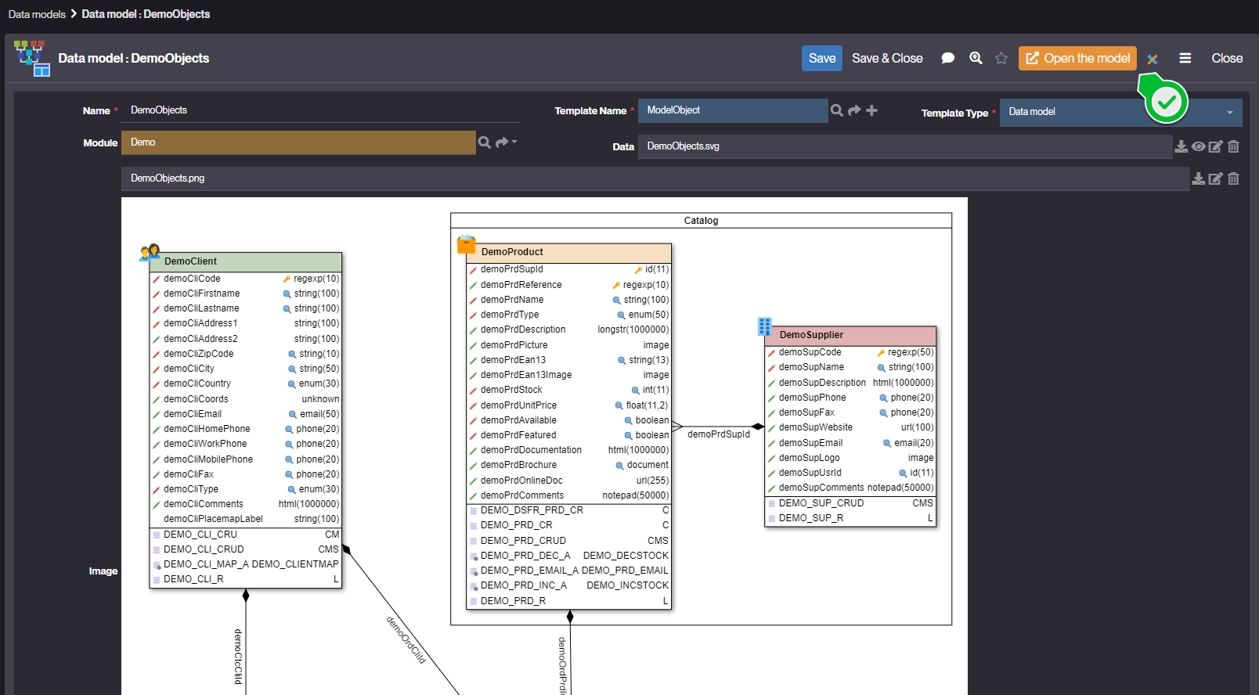1259x695 pixels.
Task: Click the Module field with Demo
Action: 298,142
